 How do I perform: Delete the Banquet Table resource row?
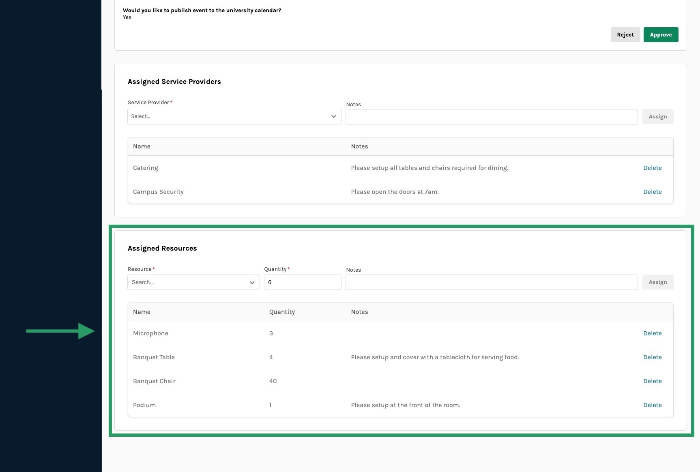coord(652,357)
